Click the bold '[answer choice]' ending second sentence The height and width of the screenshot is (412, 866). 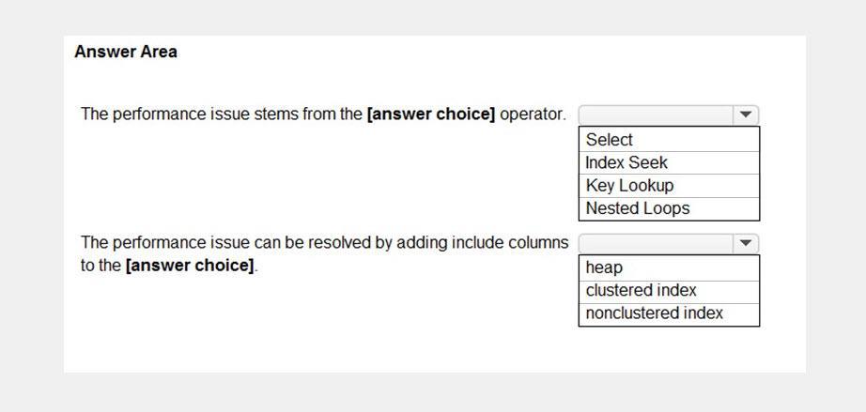(190, 266)
